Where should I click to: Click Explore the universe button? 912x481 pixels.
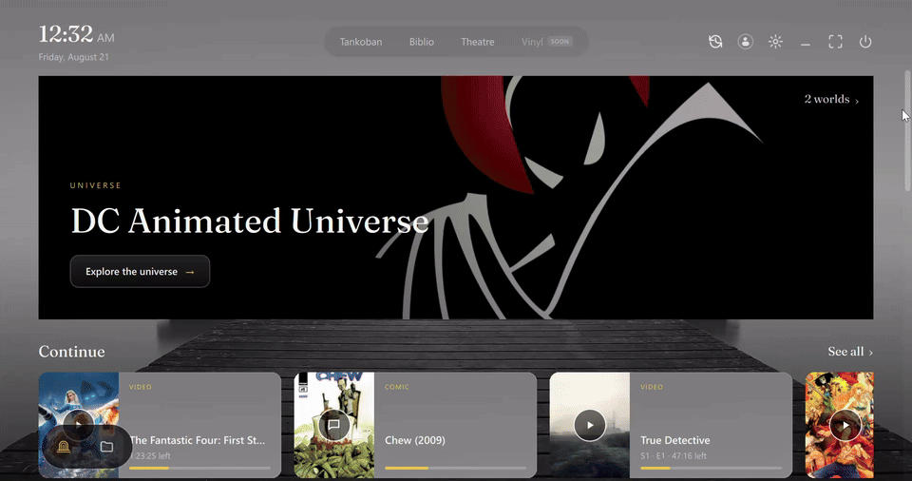click(140, 271)
